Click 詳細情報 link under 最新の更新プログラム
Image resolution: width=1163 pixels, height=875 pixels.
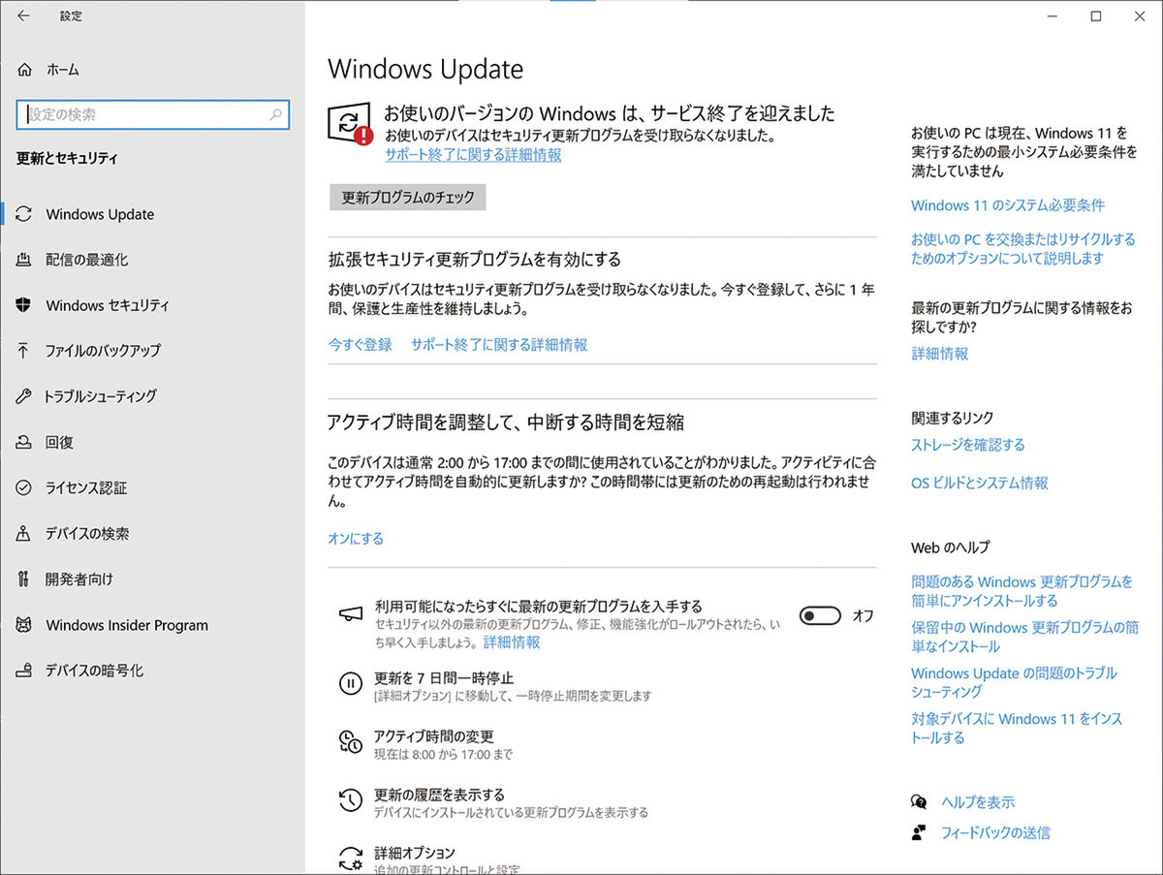[939, 354]
